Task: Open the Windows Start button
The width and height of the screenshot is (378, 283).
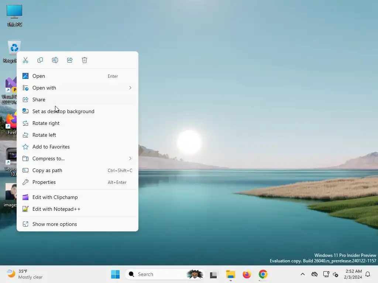Action: pyautogui.click(x=115, y=274)
